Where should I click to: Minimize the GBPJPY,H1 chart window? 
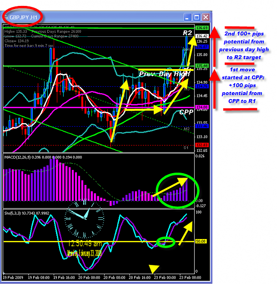(x=187, y=17)
